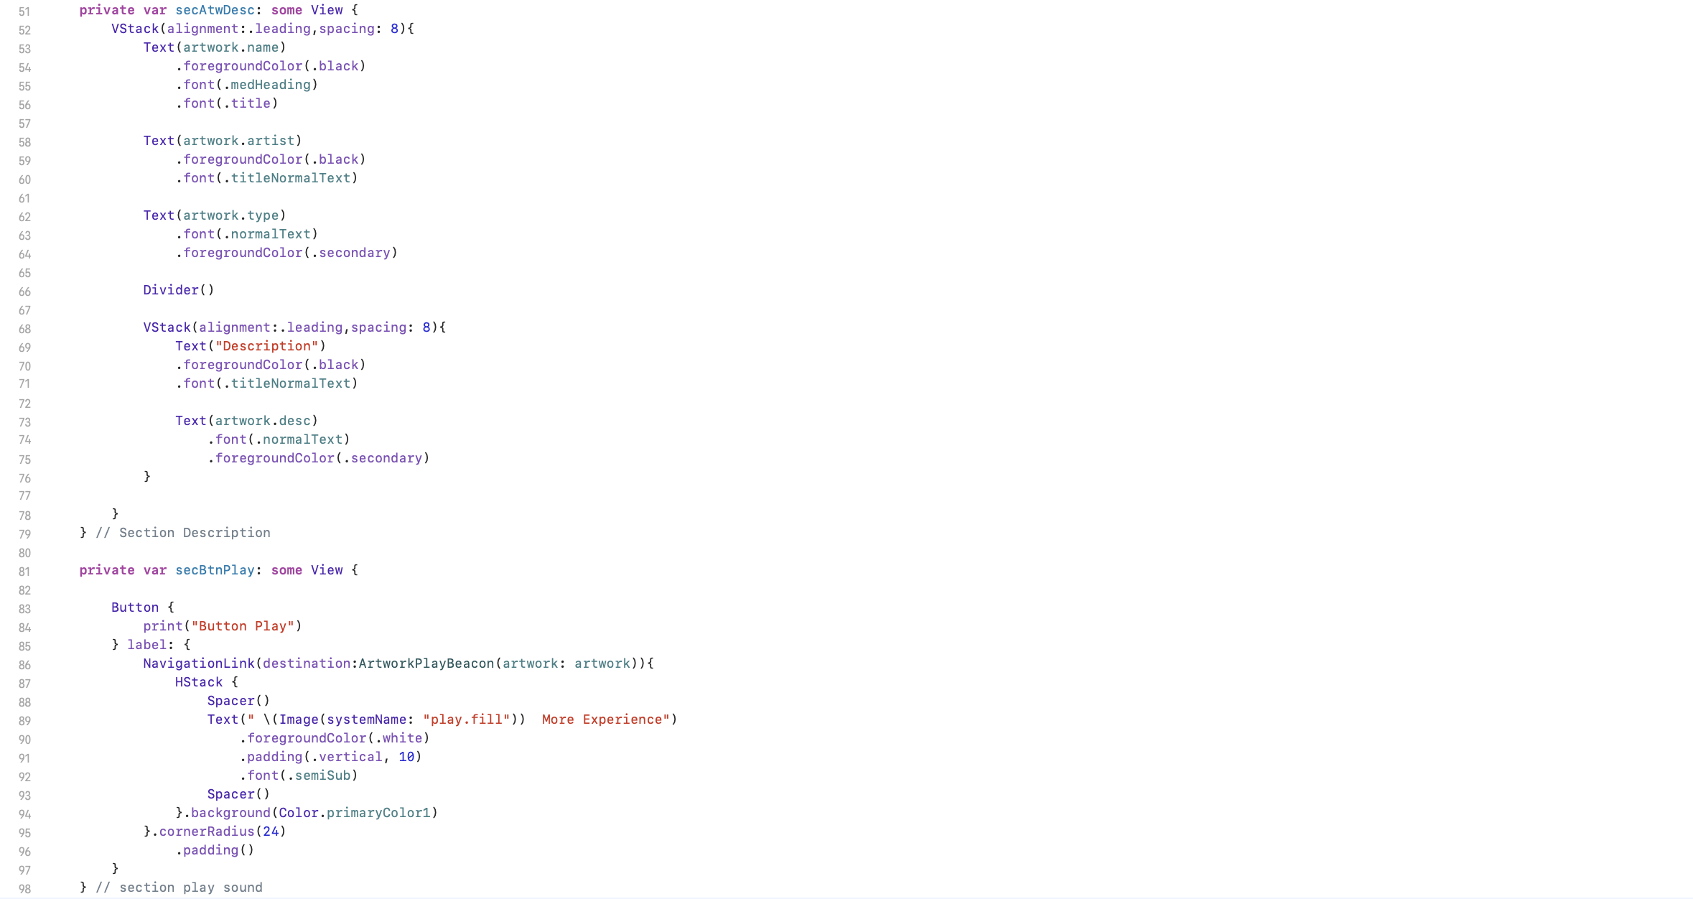Click the "More Experience" text string
The height and width of the screenshot is (899, 1693).
pyautogui.click(x=605, y=719)
